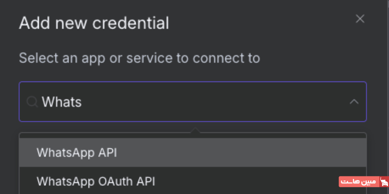This screenshot has height=194, width=389.
Task: Choose the WhatsApp OAuth API option
Action: [x=96, y=181]
